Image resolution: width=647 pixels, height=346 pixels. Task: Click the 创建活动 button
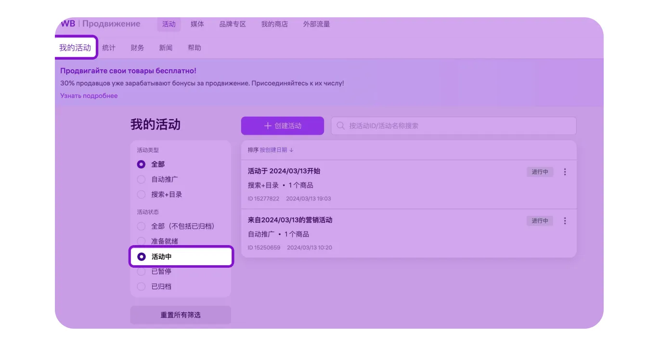pyautogui.click(x=283, y=126)
